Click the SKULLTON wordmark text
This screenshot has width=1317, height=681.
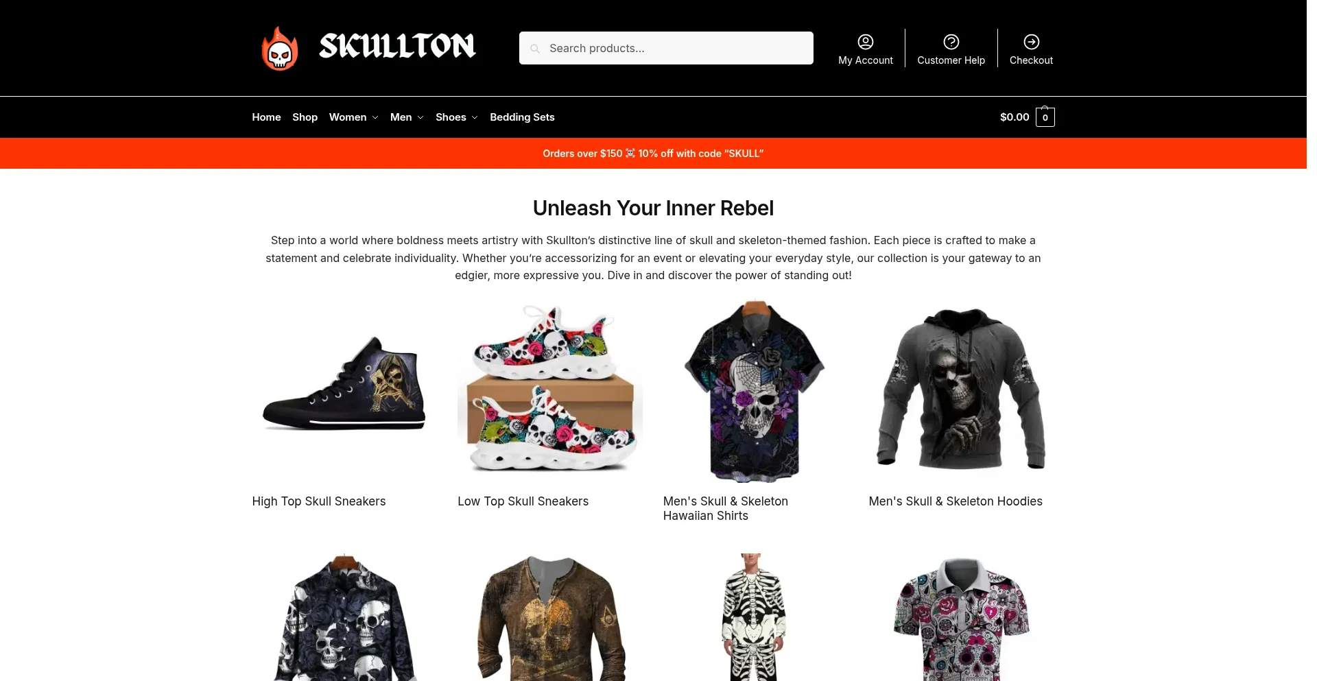tap(397, 47)
